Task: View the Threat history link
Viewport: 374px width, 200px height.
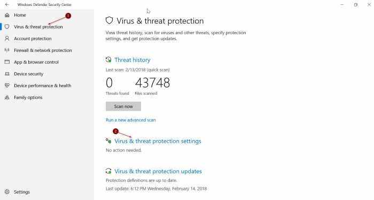Action: coord(133,60)
